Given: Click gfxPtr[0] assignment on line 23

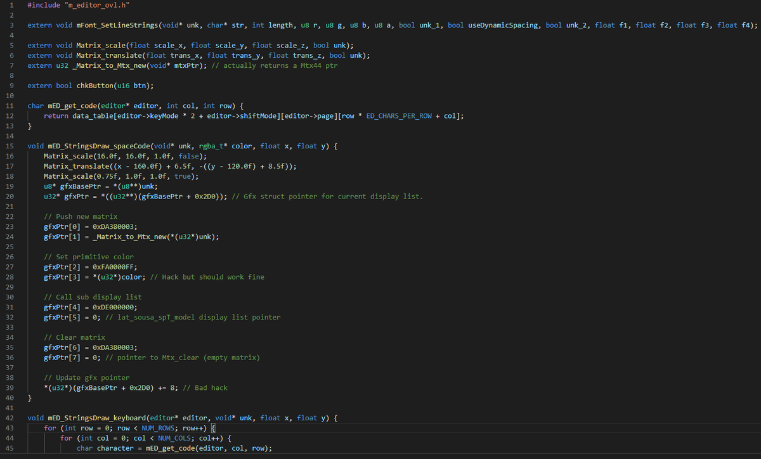Looking at the screenshot, I should 62,226.
